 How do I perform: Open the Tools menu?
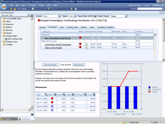[48, 5]
